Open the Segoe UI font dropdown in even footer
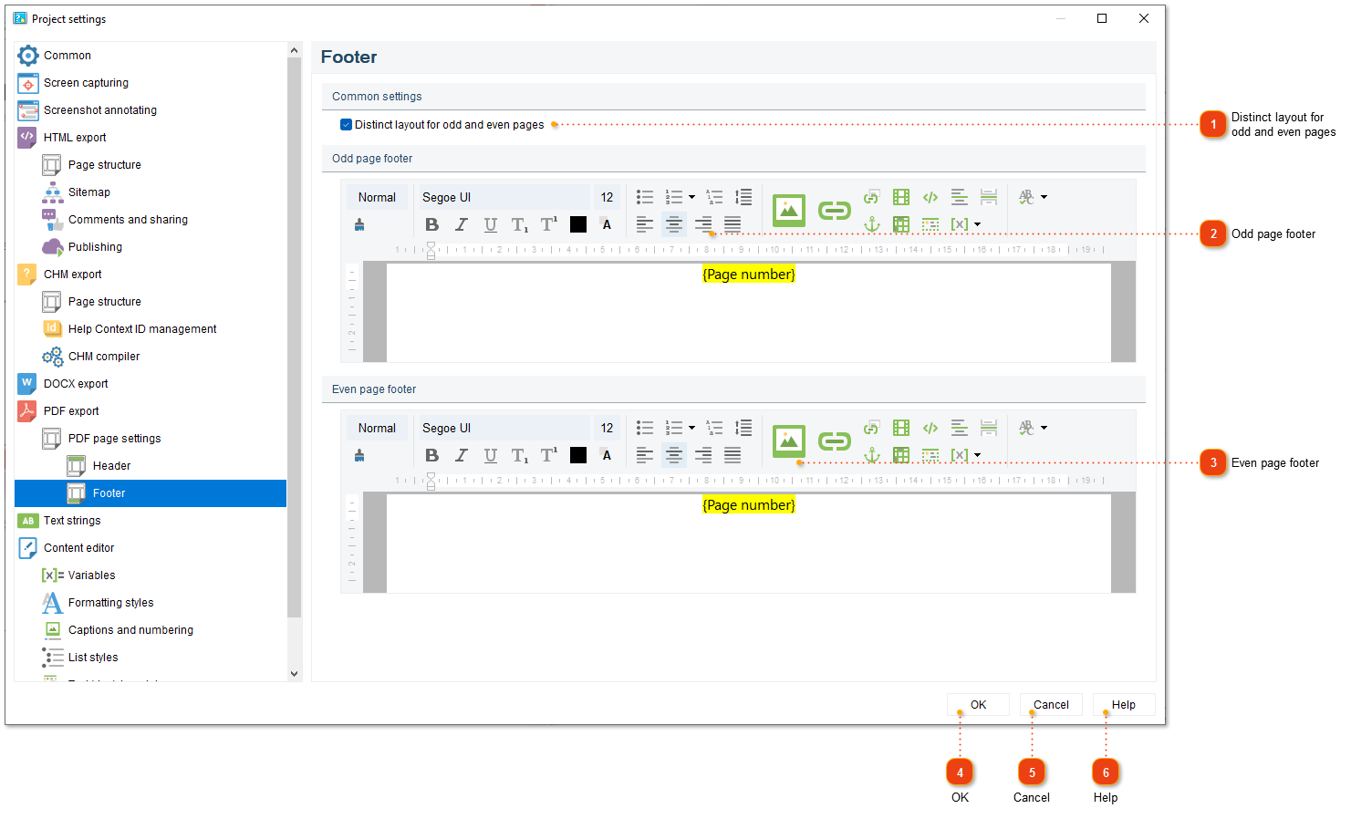Viewport: 1351px width, 819px height. click(x=503, y=428)
